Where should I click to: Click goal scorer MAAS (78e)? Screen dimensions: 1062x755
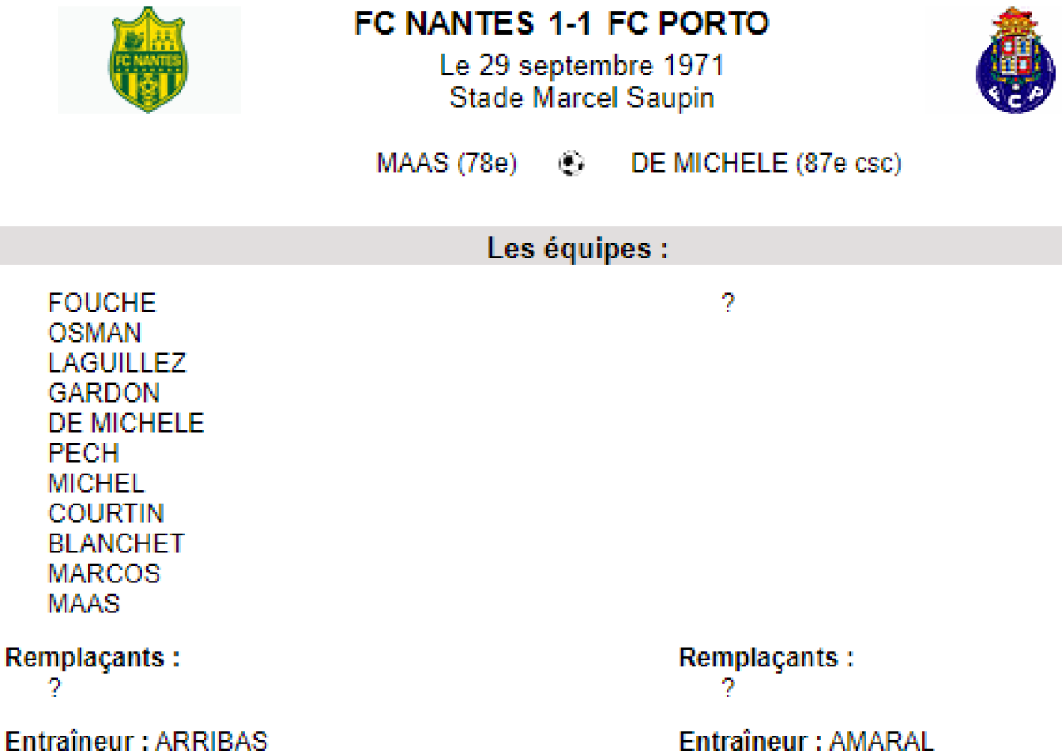[x=447, y=164]
